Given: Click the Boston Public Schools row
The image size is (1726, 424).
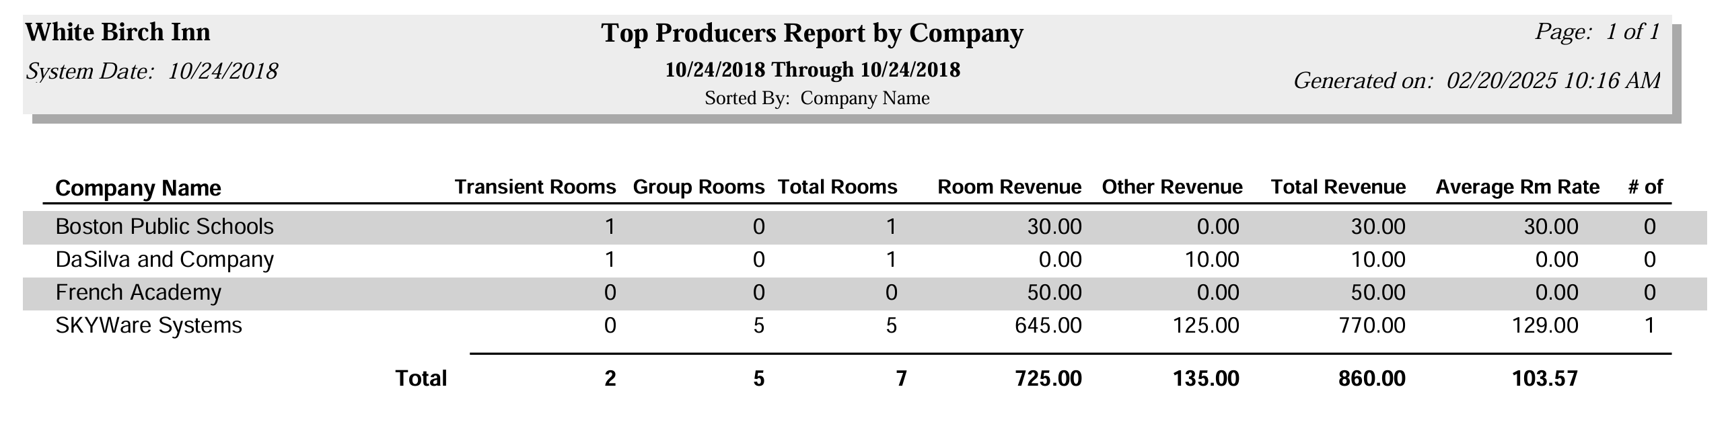Looking at the screenshot, I should (x=865, y=227).
